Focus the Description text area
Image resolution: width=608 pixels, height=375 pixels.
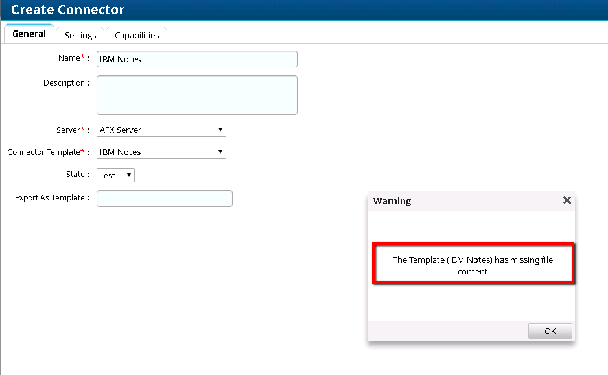(196, 95)
